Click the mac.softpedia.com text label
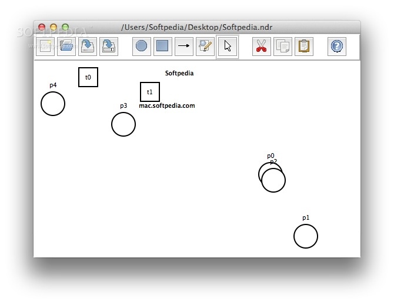The width and height of the screenshot is (394, 304). (167, 105)
